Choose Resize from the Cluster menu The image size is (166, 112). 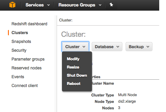[73, 67]
